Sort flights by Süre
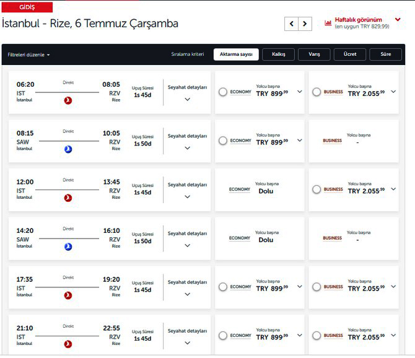The height and width of the screenshot is (358, 415). click(385, 55)
